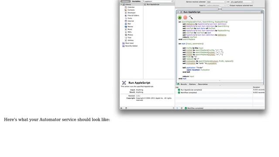Toggle 'Output replaces selected text' checkbox
279x157 pixels.
coord(228,6)
